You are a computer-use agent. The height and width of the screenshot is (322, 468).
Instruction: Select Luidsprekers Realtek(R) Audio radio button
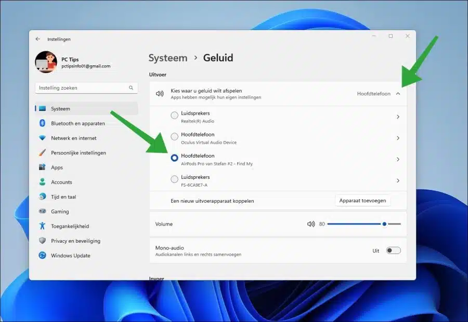pyautogui.click(x=174, y=115)
